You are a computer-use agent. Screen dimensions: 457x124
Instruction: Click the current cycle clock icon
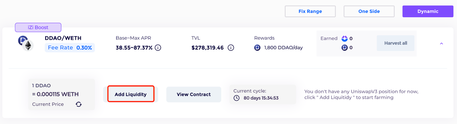[236, 98]
